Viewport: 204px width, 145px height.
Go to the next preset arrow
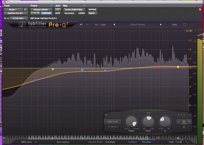(161, 25)
